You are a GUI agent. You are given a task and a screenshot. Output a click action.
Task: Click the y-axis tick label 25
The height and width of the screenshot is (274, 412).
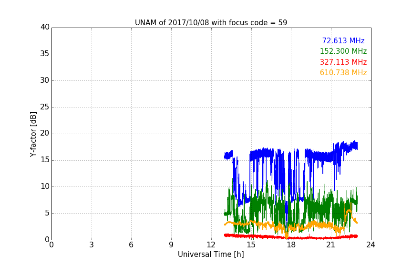point(45,107)
